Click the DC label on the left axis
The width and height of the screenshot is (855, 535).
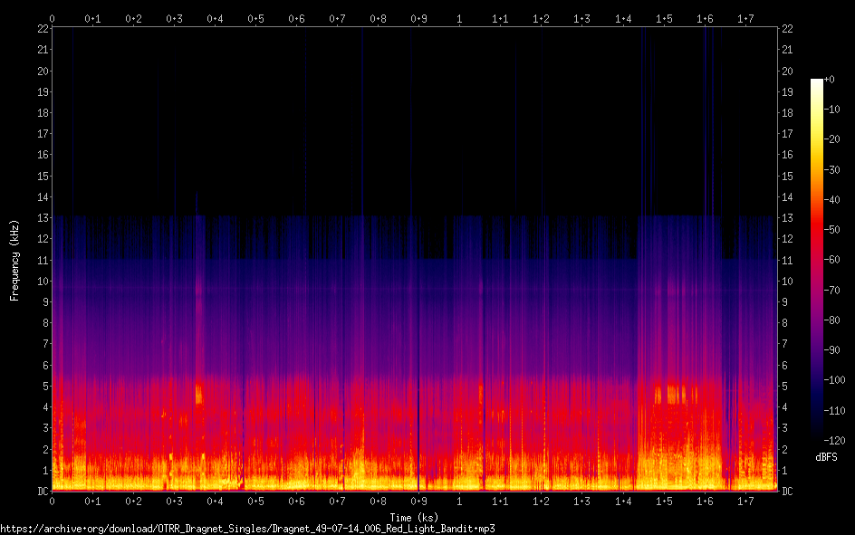[40, 492]
